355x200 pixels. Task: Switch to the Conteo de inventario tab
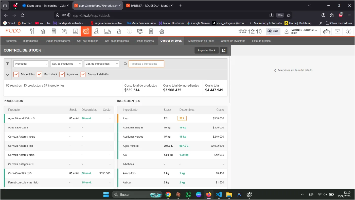click(x=233, y=41)
